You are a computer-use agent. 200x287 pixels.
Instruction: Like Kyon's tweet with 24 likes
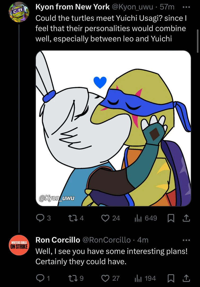[105, 218]
